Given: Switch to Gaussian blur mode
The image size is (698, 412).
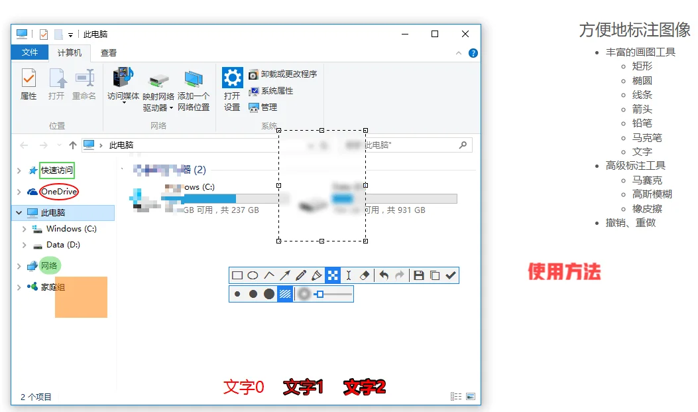Looking at the screenshot, I should pos(303,293).
